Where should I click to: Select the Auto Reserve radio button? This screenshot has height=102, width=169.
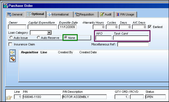tap(38, 38)
